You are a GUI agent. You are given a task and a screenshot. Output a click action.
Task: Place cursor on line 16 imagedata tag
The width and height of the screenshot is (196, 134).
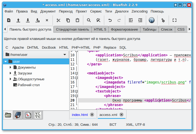pyautogui.click(x=115, y=82)
